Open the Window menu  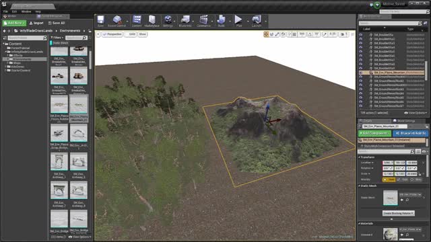[26, 11]
